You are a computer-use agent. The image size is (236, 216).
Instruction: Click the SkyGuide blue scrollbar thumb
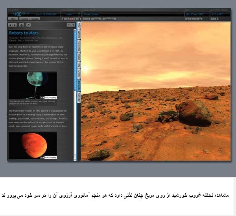[75, 60]
